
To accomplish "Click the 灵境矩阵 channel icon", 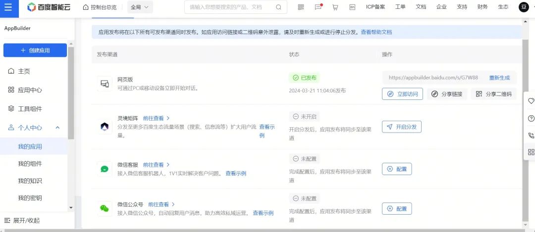I will [x=105, y=127].
